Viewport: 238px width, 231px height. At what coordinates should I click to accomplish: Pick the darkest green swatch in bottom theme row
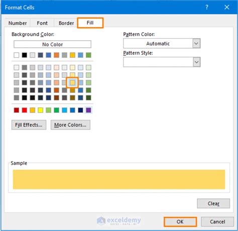pyautogui.click(x=88, y=98)
